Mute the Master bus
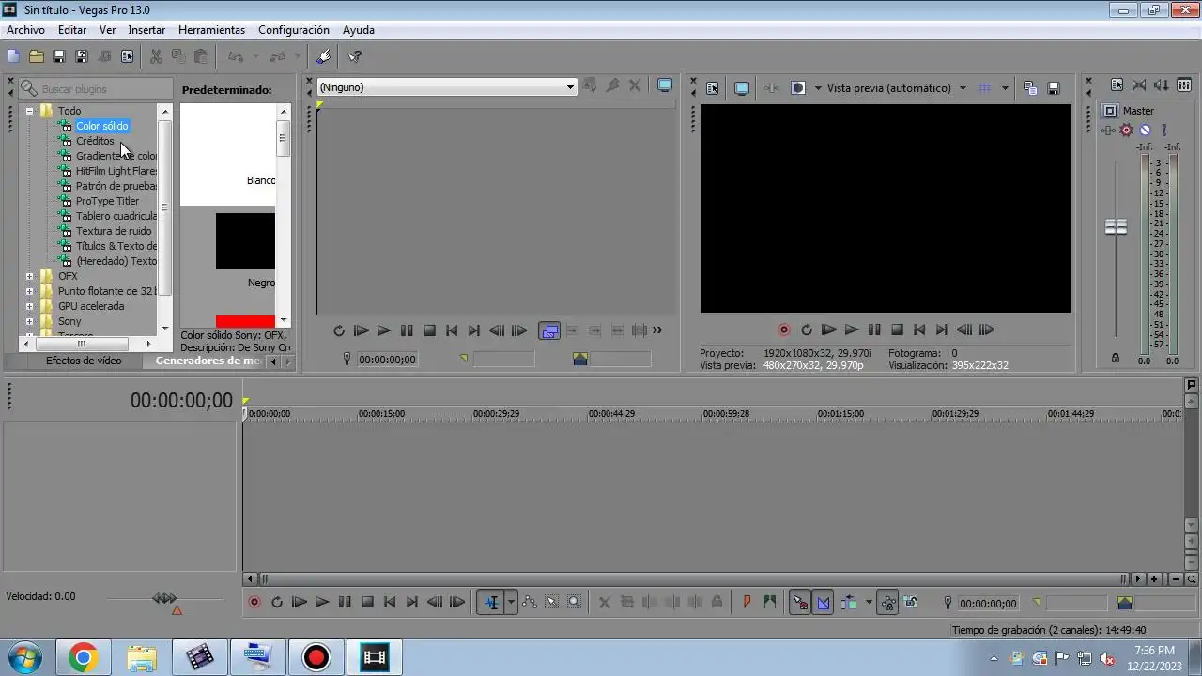 (x=1145, y=131)
